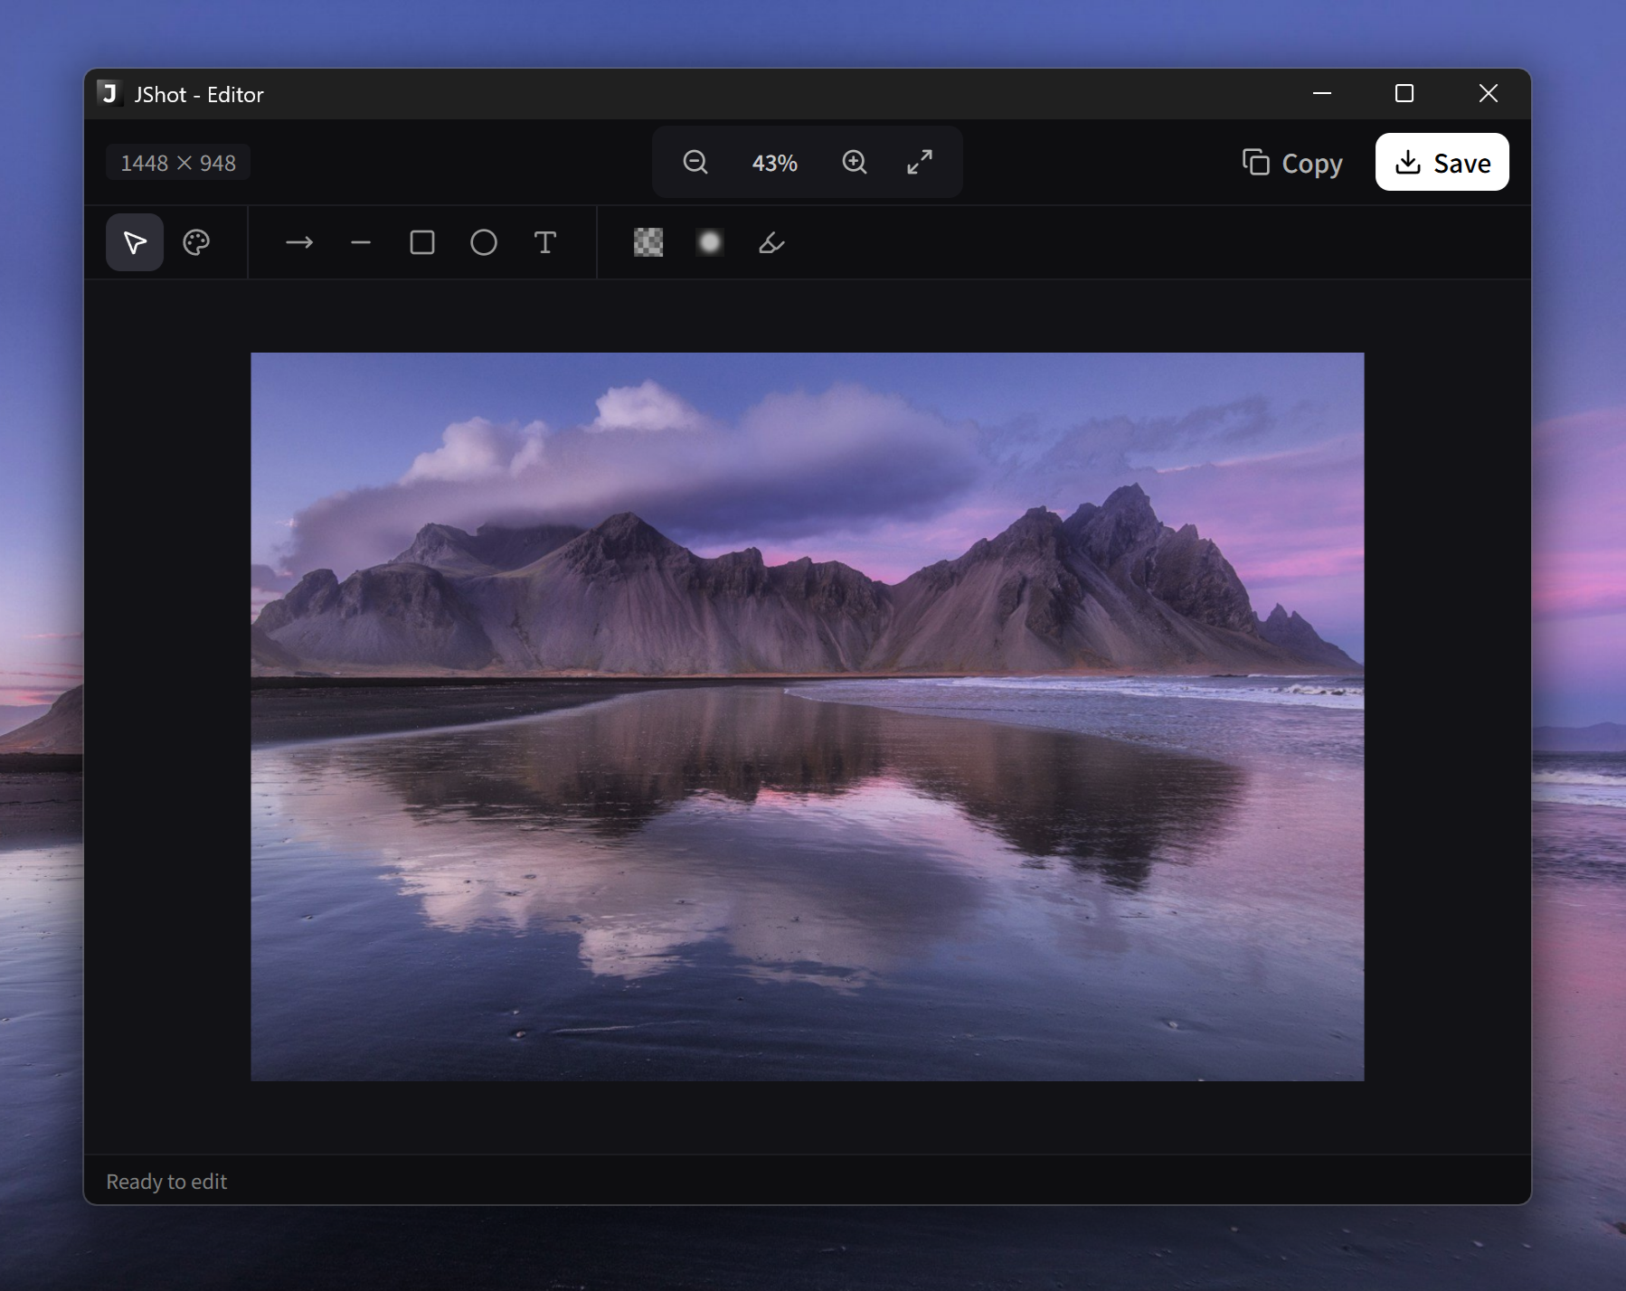Select the arrow annotation tool
Image resolution: width=1626 pixels, height=1291 pixels.
click(298, 242)
